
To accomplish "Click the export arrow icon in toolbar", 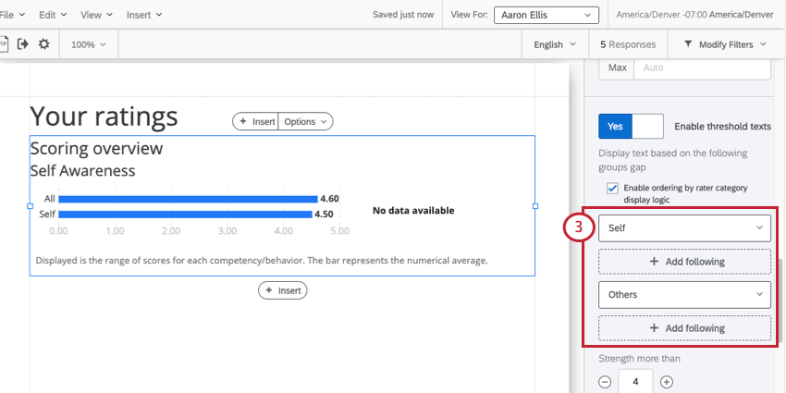I will [x=22, y=44].
